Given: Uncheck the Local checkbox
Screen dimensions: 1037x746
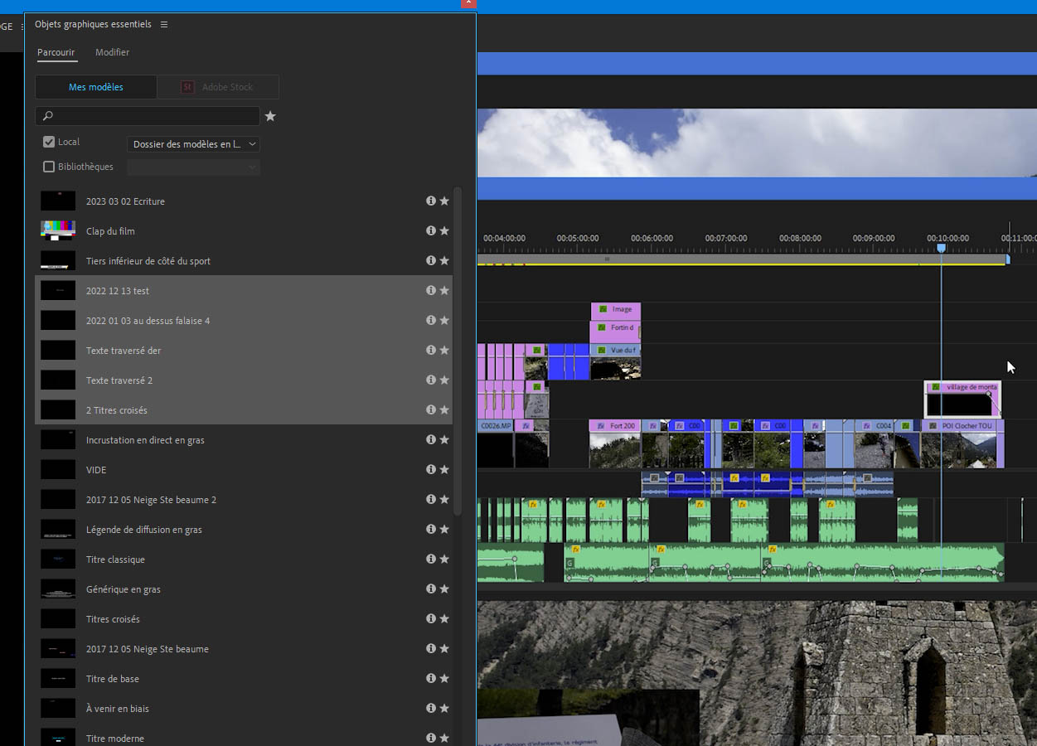Looking at the screenshot, I should 49,143.
